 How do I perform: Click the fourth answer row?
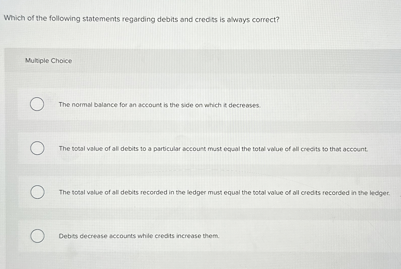[x=177, y=236]
